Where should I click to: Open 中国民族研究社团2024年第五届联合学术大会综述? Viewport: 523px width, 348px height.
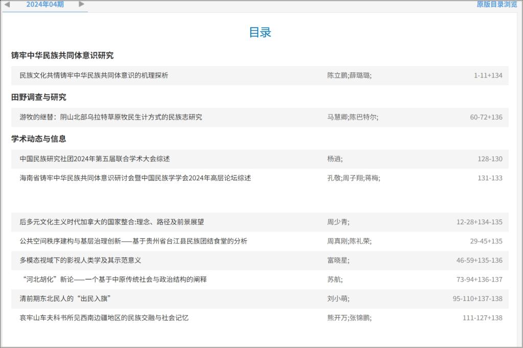pos(94,159)
